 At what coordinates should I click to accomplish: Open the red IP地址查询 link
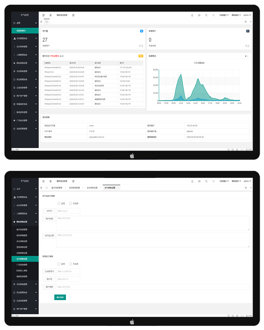tap(55, 56)
